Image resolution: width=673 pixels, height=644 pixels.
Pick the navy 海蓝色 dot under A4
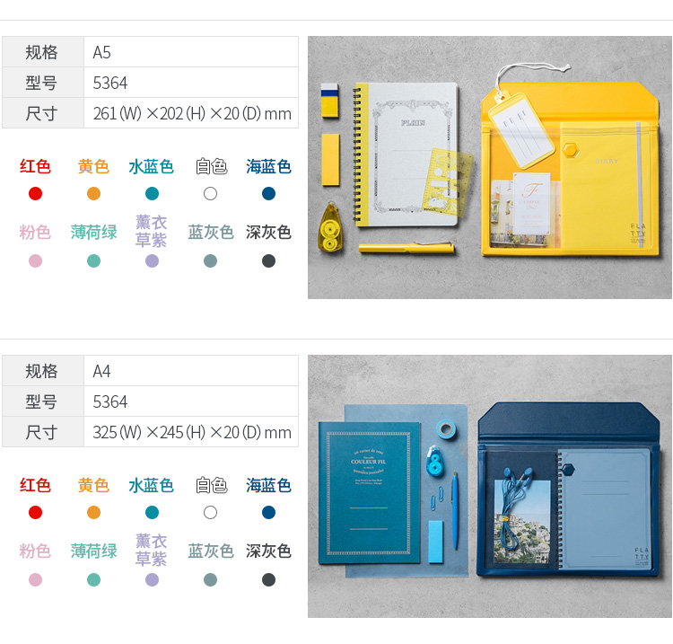click(268, 513)
